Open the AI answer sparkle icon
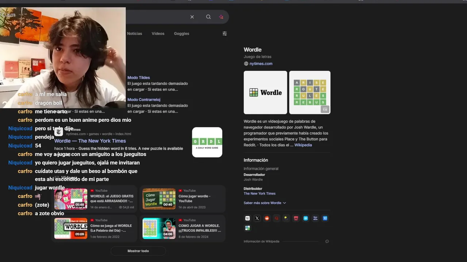The width and height of the screenshot is (467, 262). pyautogui.click(x=221, y=17)
